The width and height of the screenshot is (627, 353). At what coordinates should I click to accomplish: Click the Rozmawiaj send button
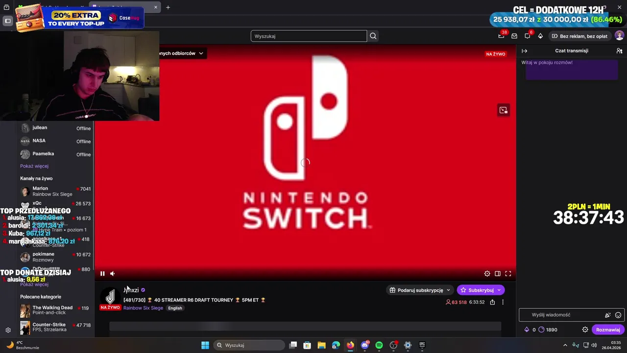pos(608,329)
